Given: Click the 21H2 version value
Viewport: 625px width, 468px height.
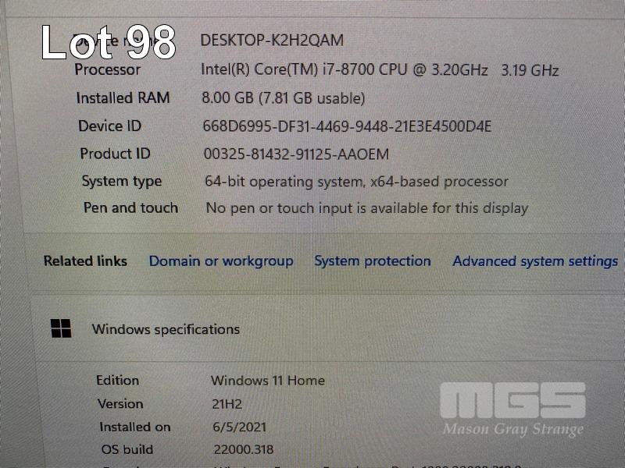Looking at the screenshot, I should 227,404.
